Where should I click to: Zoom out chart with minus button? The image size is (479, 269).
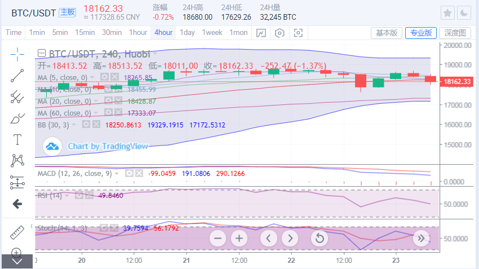pyautogui.click(x=218, y=238)
